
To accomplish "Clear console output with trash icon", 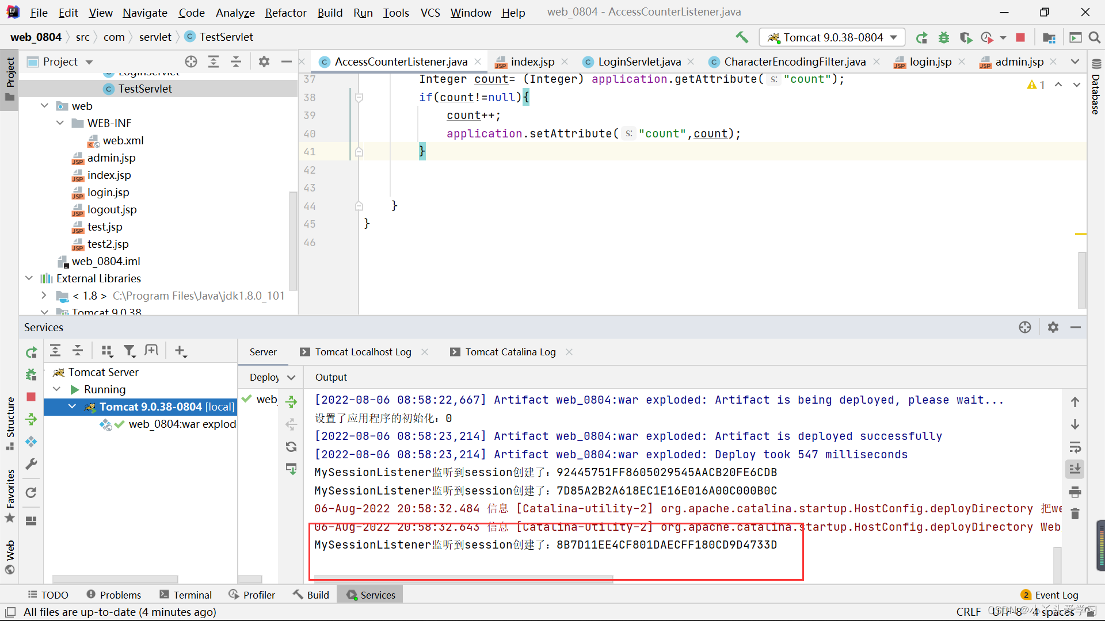I will (x=1074, y=513).
